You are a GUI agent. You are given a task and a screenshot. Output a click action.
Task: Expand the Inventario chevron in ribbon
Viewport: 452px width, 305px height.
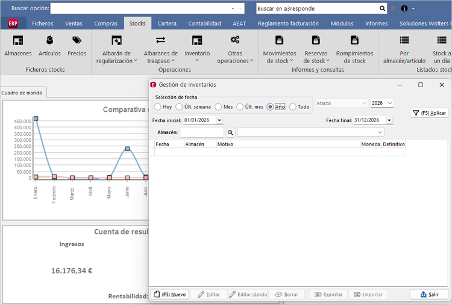(197, 61)
